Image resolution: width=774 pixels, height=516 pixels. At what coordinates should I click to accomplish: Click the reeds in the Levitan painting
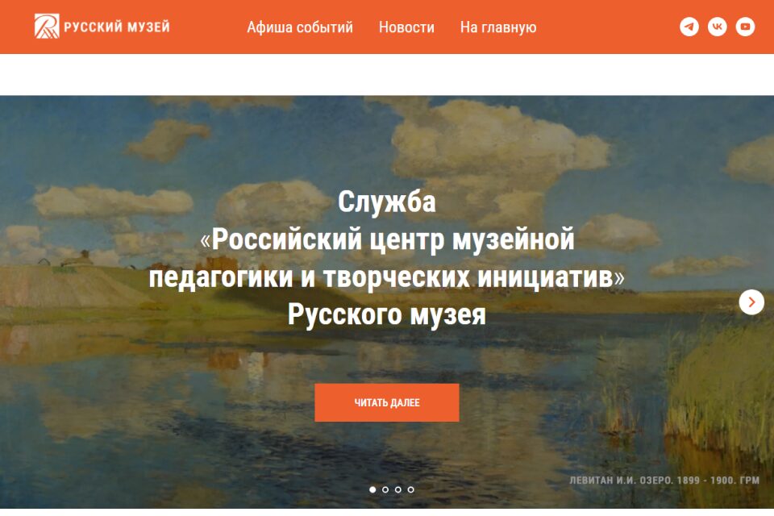721,390
